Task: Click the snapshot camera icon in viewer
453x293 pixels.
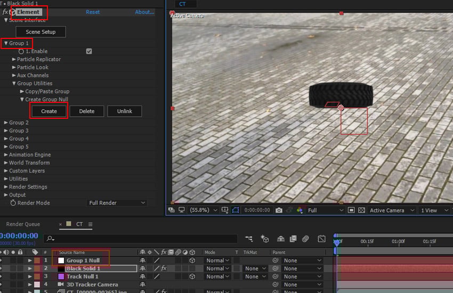Action: [279, 210]
